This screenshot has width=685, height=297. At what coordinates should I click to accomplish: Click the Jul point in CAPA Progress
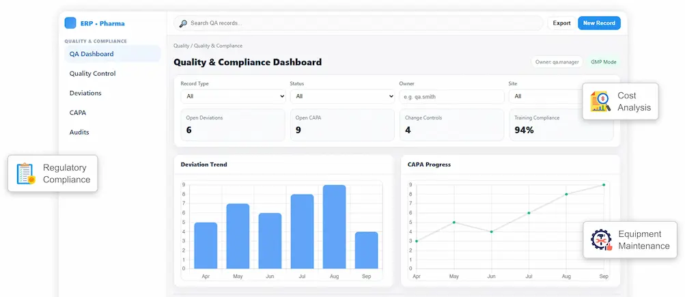(x=529, y=213)
